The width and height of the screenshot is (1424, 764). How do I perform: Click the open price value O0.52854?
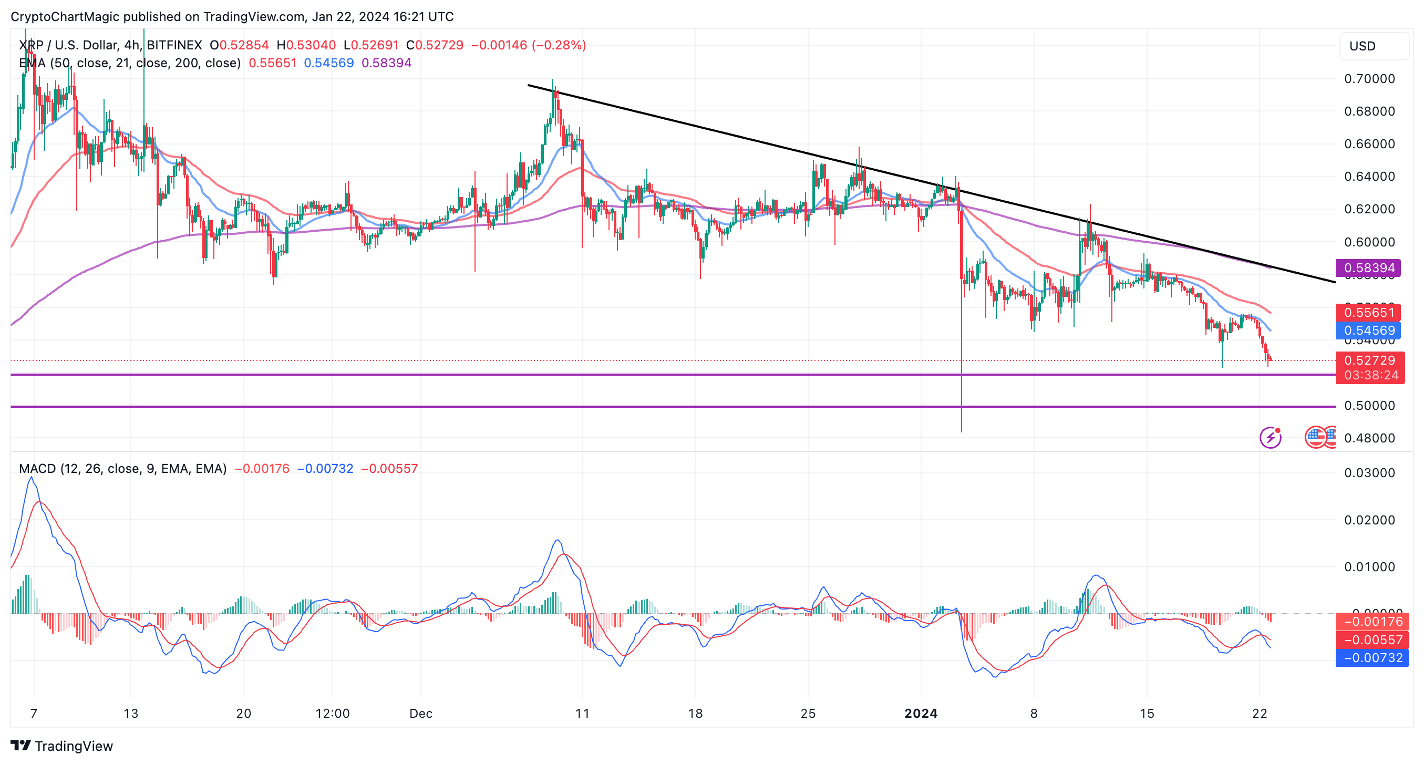point(240,45)
